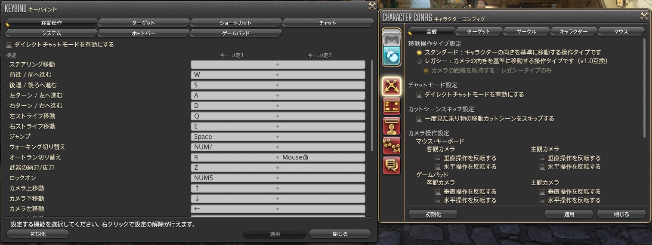652x245 pixels.
Task: Open the UI name display settings icon
Action: coord(392,126)
